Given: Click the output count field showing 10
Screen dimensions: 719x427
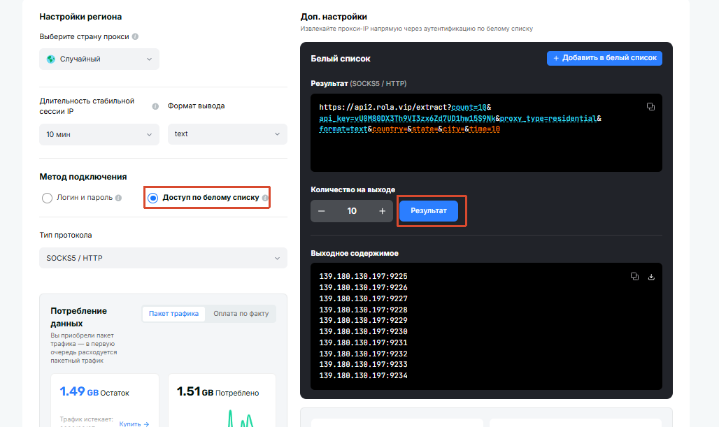Looking at the screenshot, I should point(352,211).
